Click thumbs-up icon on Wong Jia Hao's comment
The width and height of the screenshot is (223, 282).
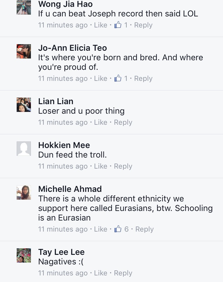[x=118, y=25]
